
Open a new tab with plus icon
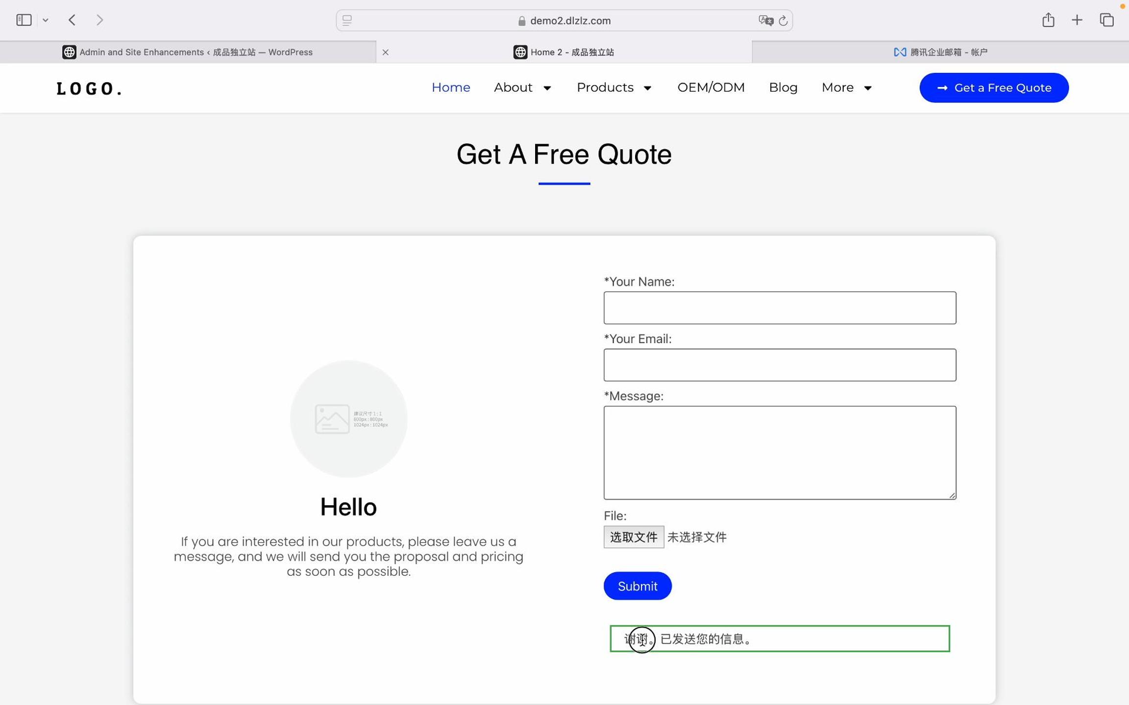coord(1077,20)
